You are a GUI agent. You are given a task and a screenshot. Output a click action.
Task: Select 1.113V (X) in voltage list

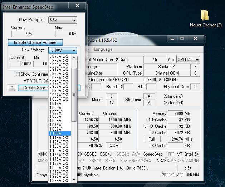pyautogui.click(x=60, y=138)
